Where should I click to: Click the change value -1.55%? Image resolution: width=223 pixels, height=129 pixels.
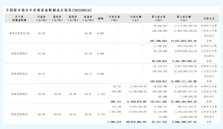(101, 94)
